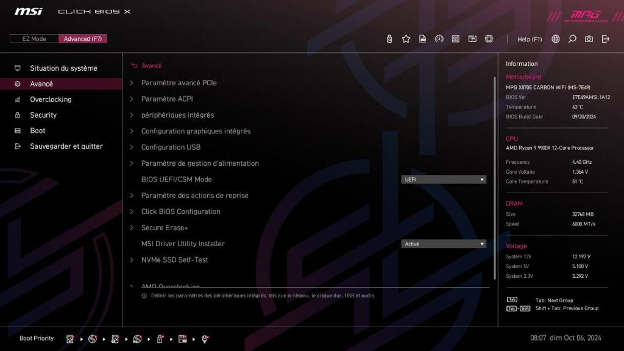Select the first hard drive in Boot Priority
The height and width of the screenshot is (351, 624).
coord(70,339)
